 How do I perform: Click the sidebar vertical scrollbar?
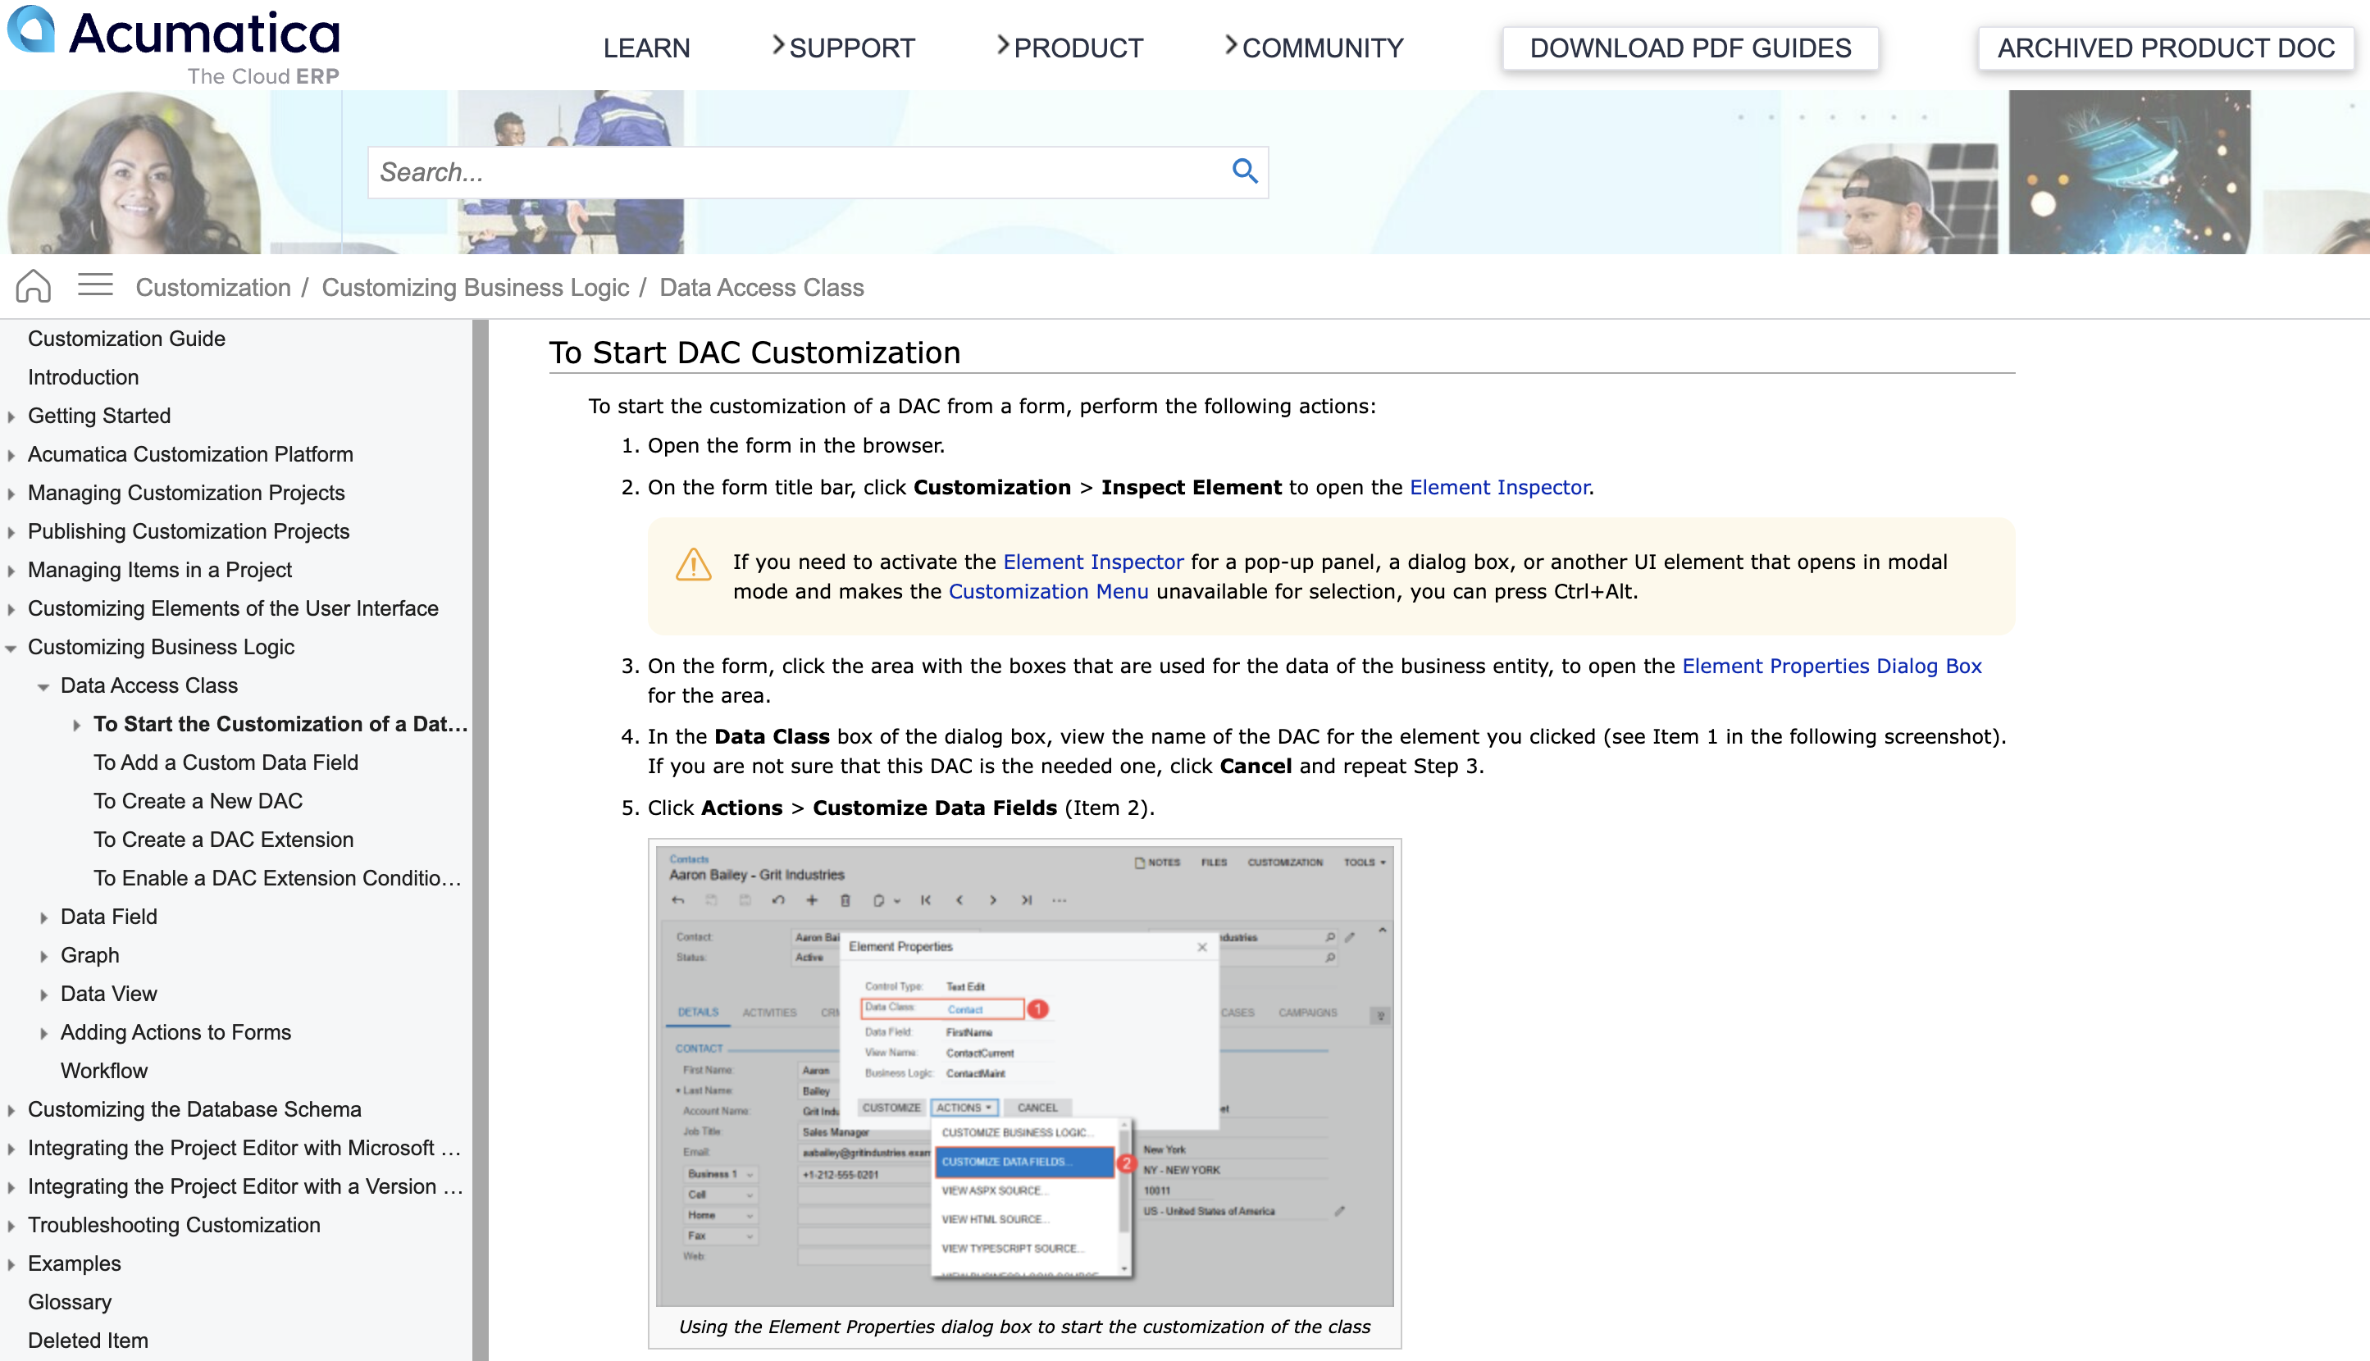click(480, 840)
